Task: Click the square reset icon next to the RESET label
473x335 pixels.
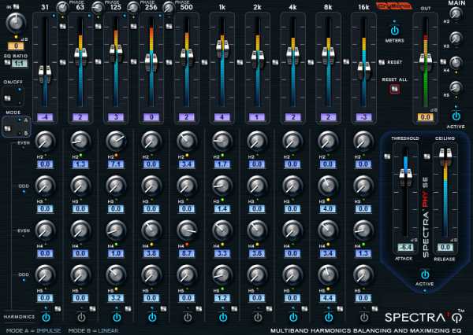Action: pos(382,62)
